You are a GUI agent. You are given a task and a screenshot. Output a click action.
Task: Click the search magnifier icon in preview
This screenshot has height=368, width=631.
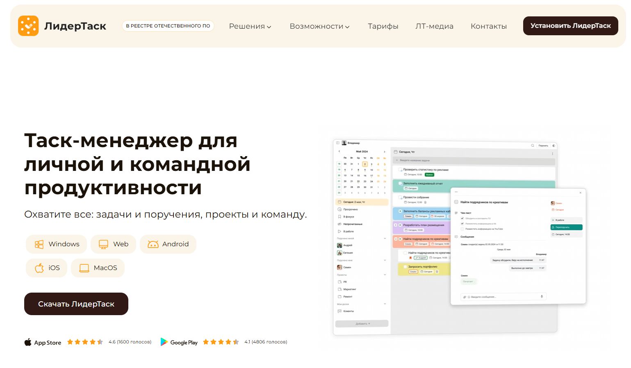click(533, 145)
